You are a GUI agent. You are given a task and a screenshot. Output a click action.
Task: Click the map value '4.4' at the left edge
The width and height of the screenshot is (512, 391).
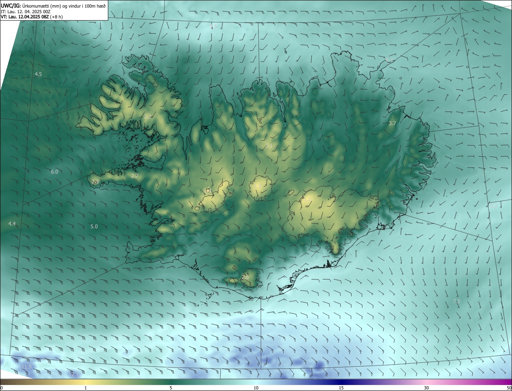pos(12,223)
